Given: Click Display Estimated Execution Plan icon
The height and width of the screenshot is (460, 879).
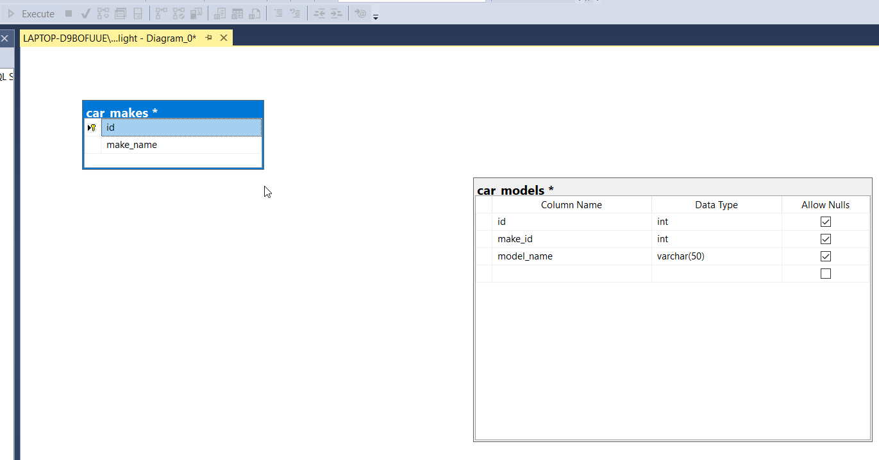Looking at the screenshot, I should point(103,13).
